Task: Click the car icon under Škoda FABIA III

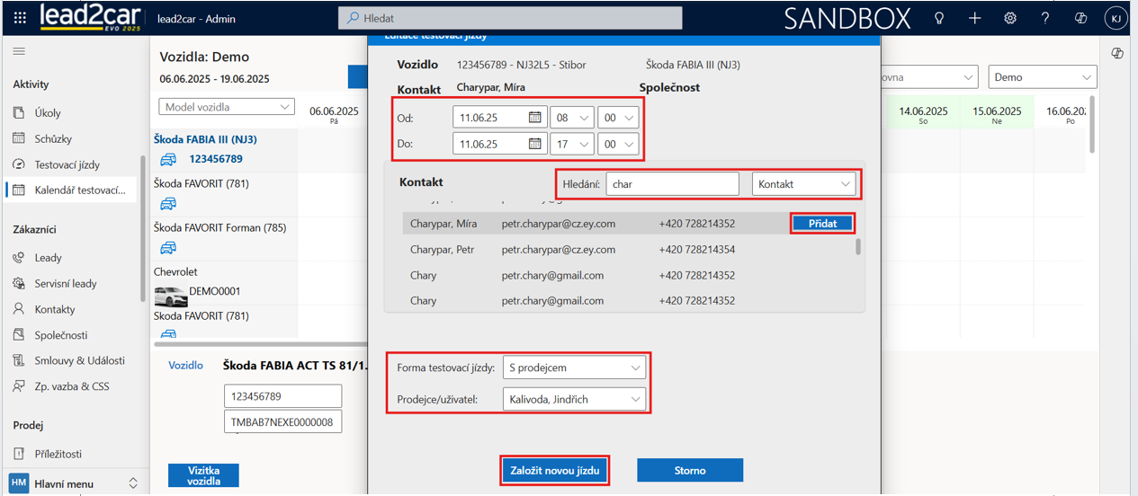Action: pos(168,159)
